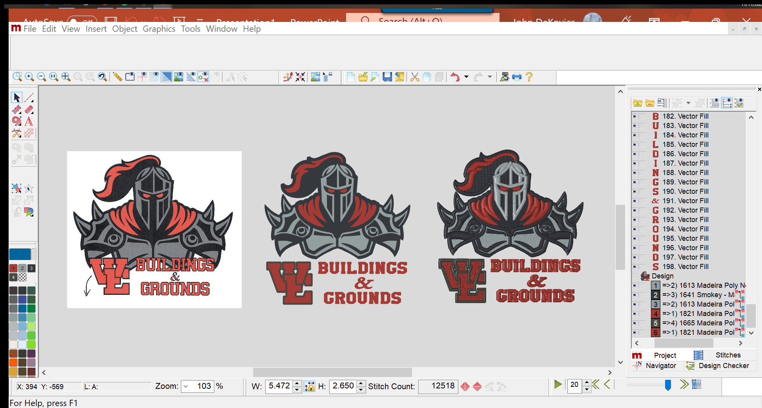Open the Print icon on the toolbar
762x408 pixels.
pyautogui.click(x=516, y=77)
